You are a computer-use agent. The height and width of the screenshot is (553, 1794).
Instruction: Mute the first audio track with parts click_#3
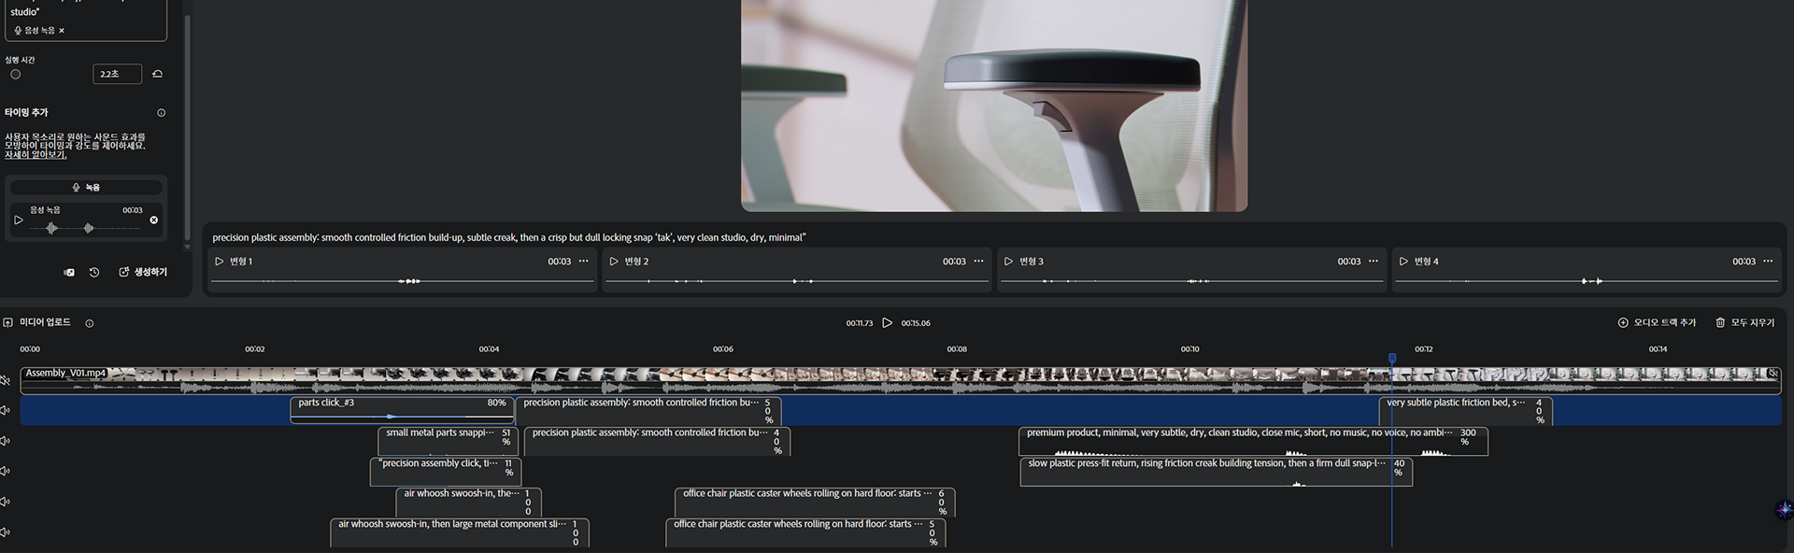[6, 410]
